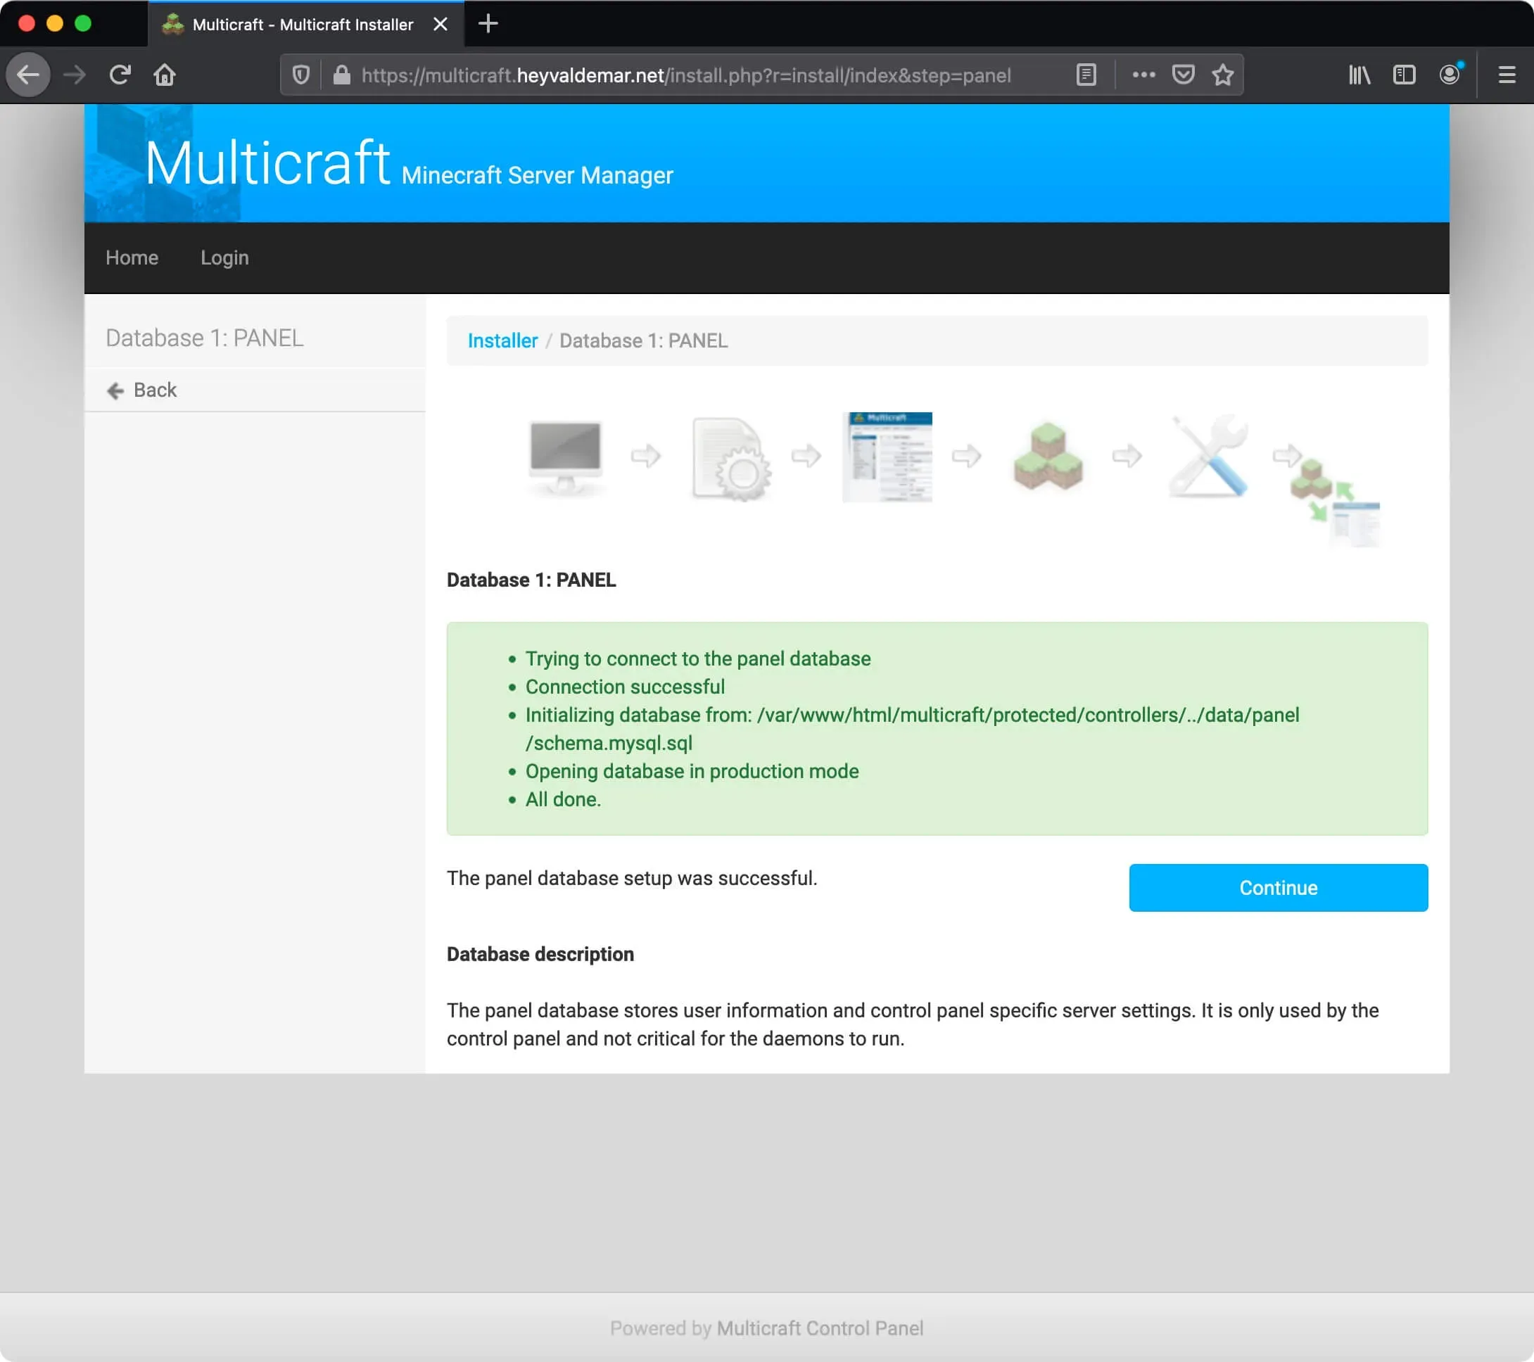
Task: Click 'The panel database setup was successful.' text
Action: pos(632,878)
